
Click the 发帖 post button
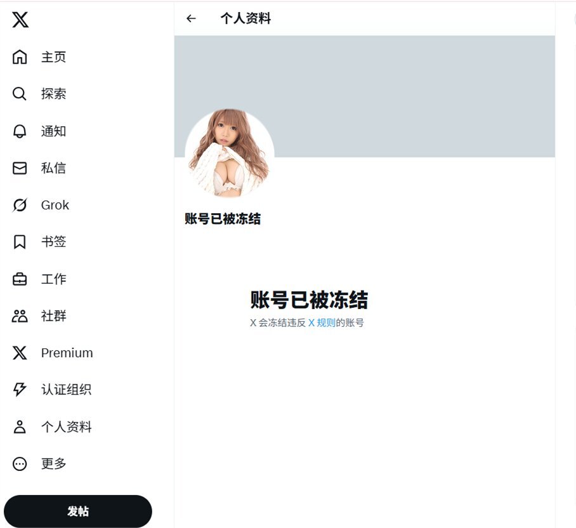tap(78, 511)
